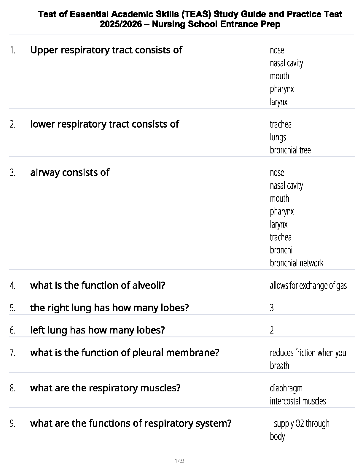The width and height of the screenshot is (363, 470).
Task: Click the functions of respiratory system question
Action: pyautogui.click(x=130, y=423)
